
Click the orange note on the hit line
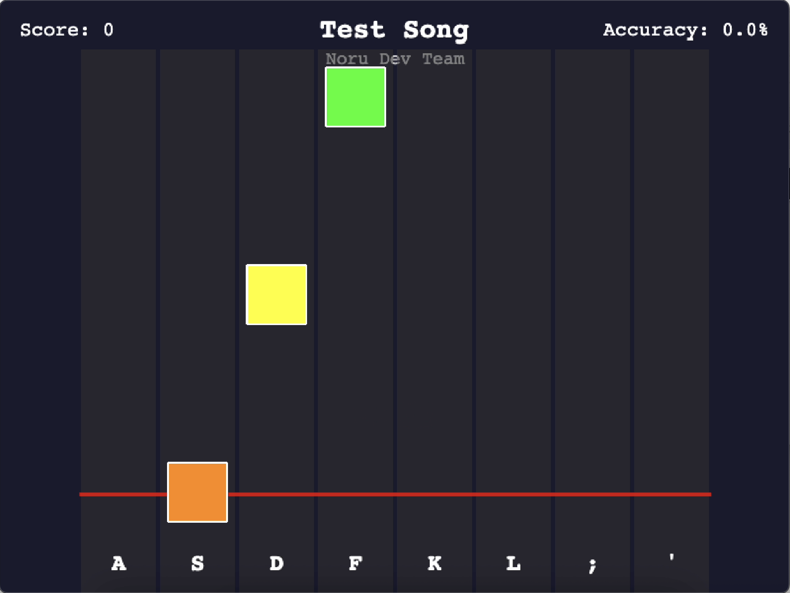197,492
